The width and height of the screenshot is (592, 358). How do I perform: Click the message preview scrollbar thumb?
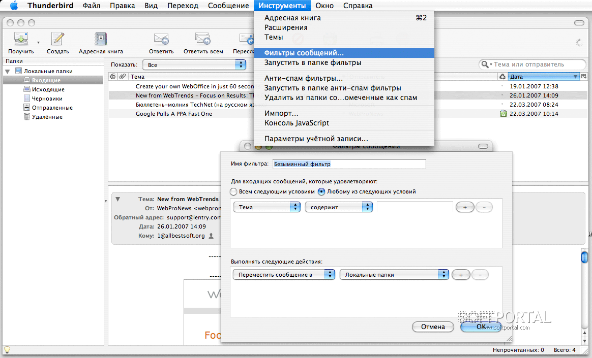click(584, 257)
